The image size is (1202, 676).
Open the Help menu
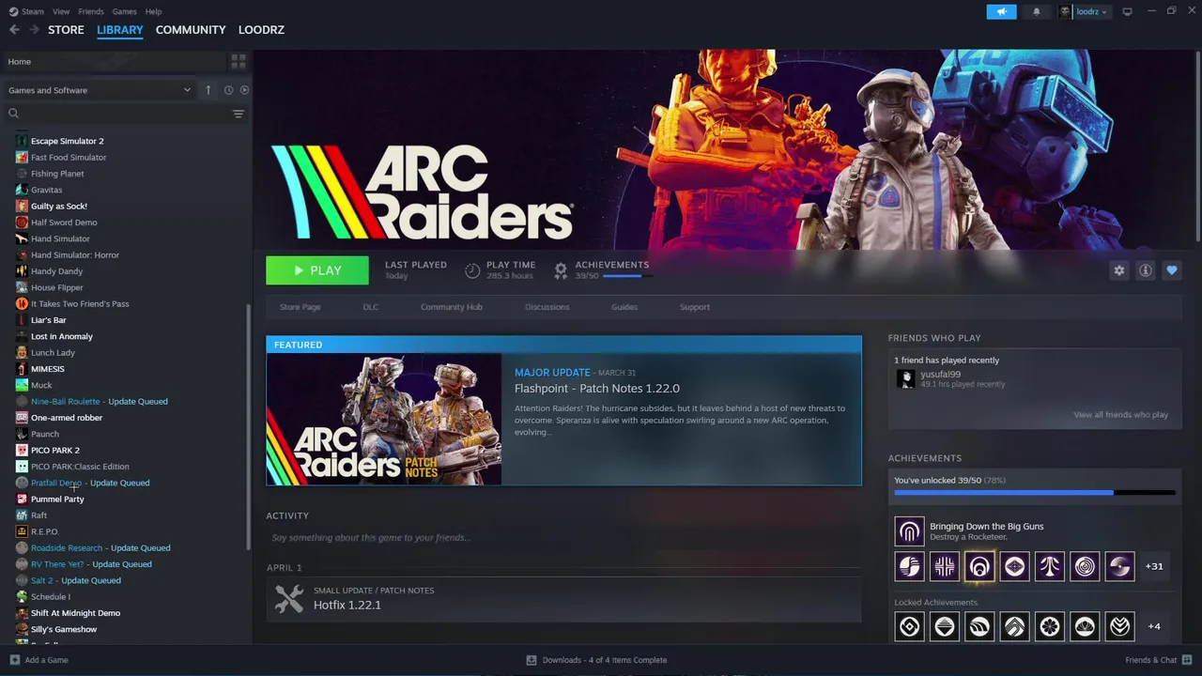point(153,11)
